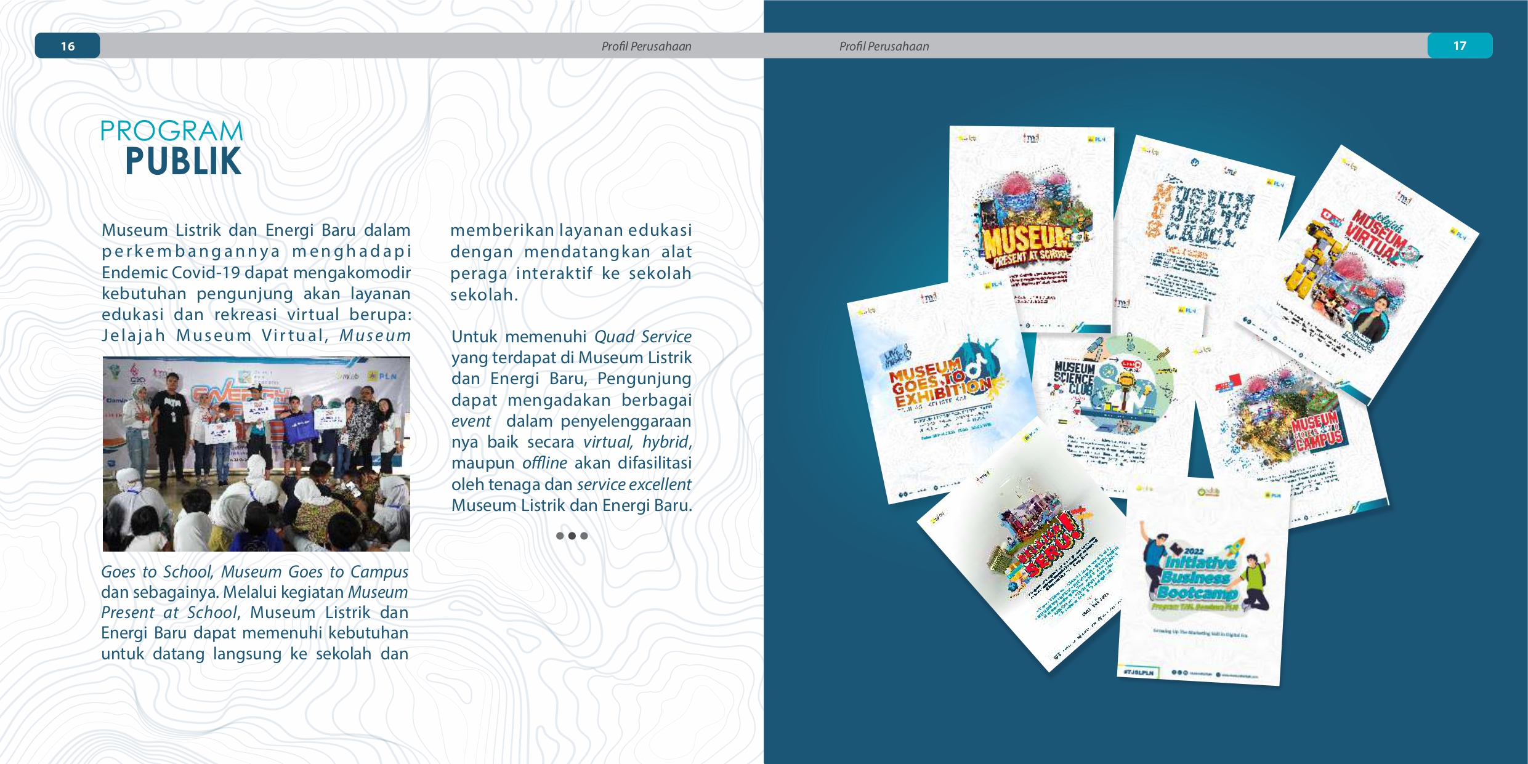This screenshot has height=764, width=1528.
Task: Click the three dots under the second column
Action: (572, 536)
